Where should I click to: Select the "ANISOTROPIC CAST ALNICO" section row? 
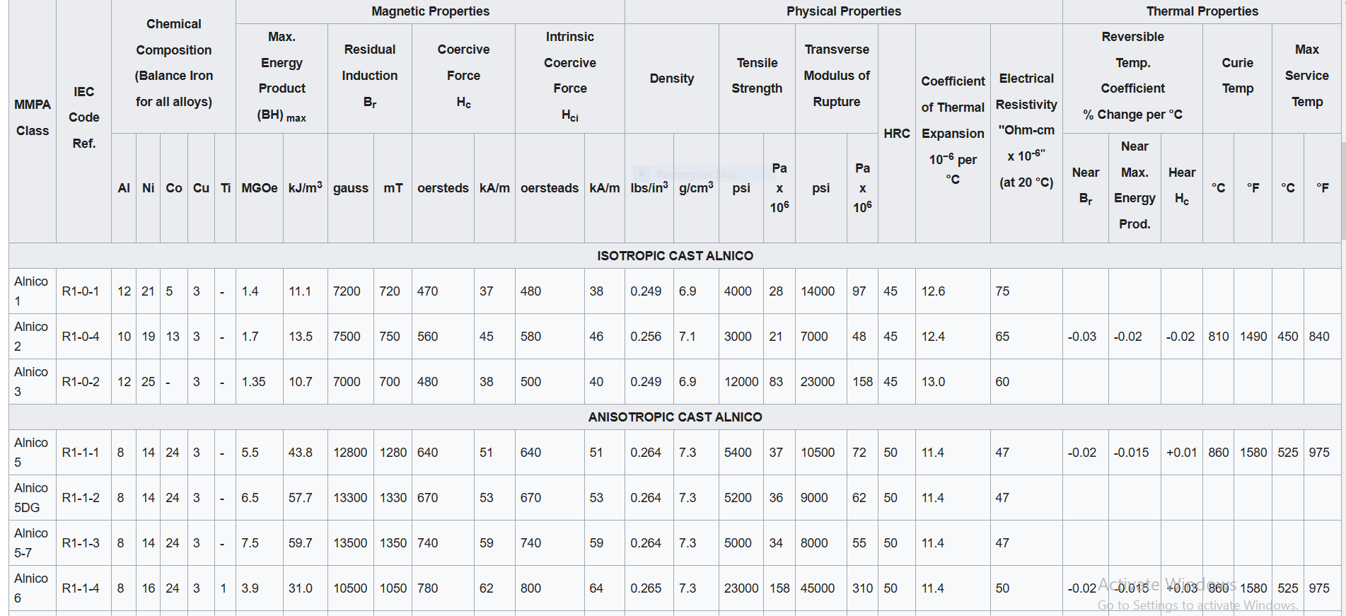pos(675,417)
